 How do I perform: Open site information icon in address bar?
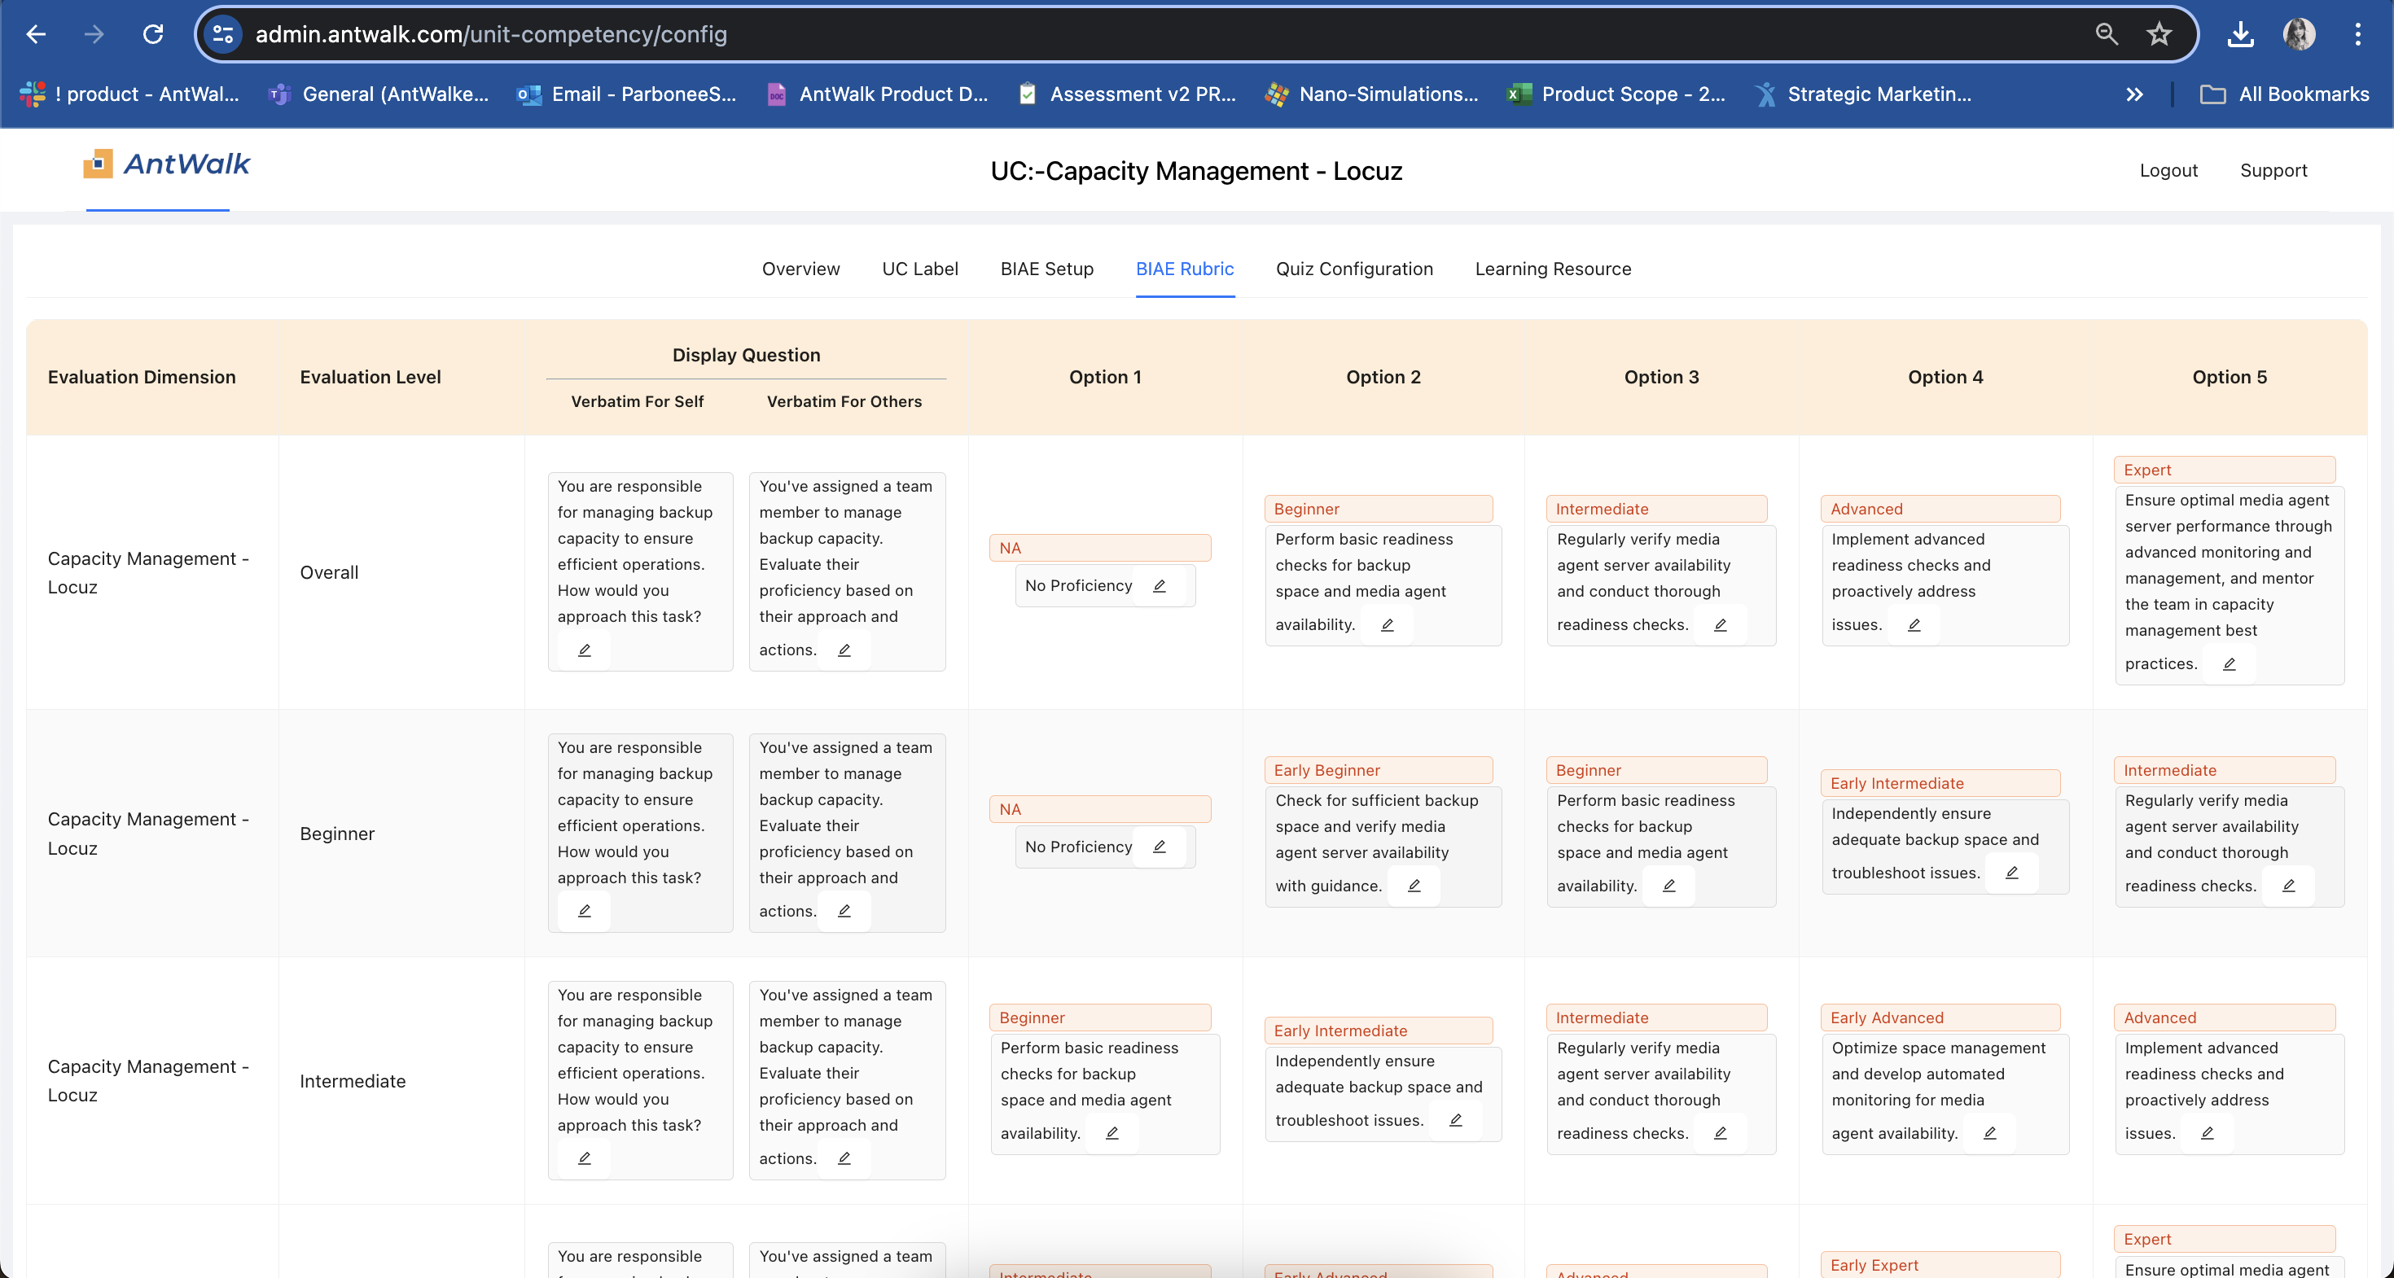click(x=223, y=34)
